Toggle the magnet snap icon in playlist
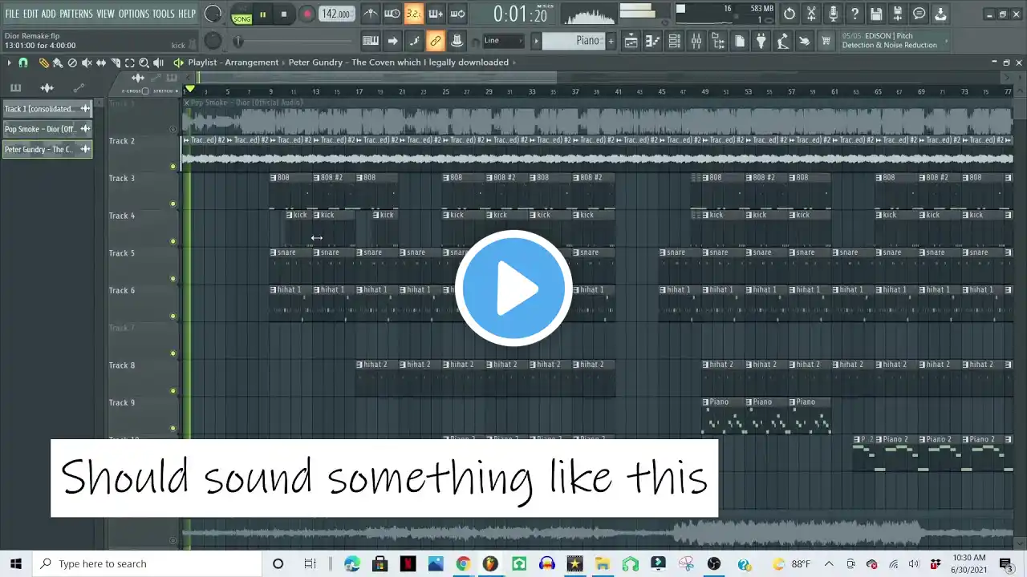Screen dimensions: 1027x577 [22, 63]
